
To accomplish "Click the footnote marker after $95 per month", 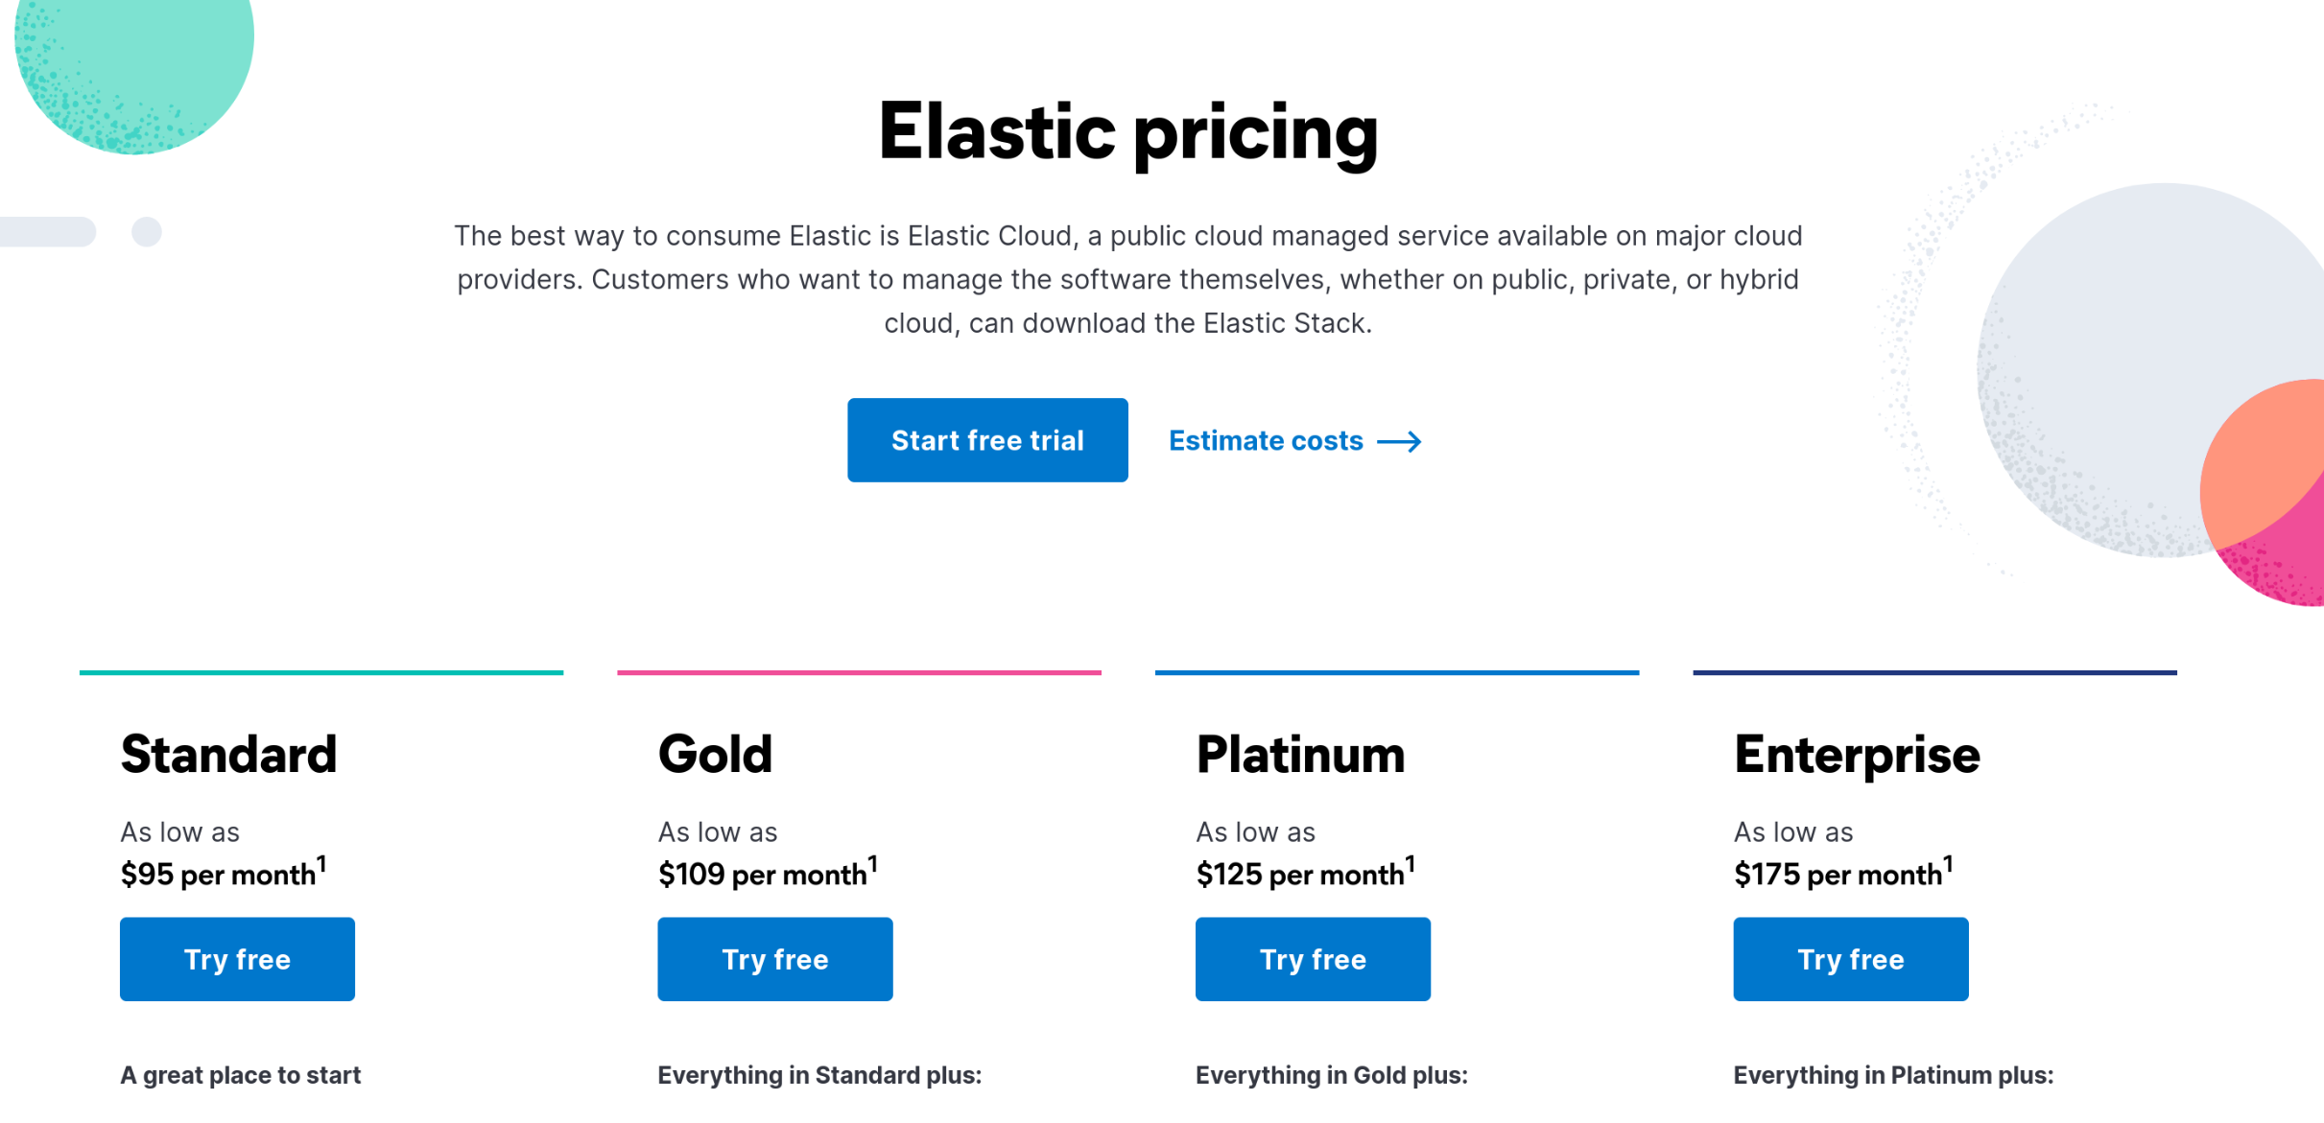I will click(x=321, y=864).
